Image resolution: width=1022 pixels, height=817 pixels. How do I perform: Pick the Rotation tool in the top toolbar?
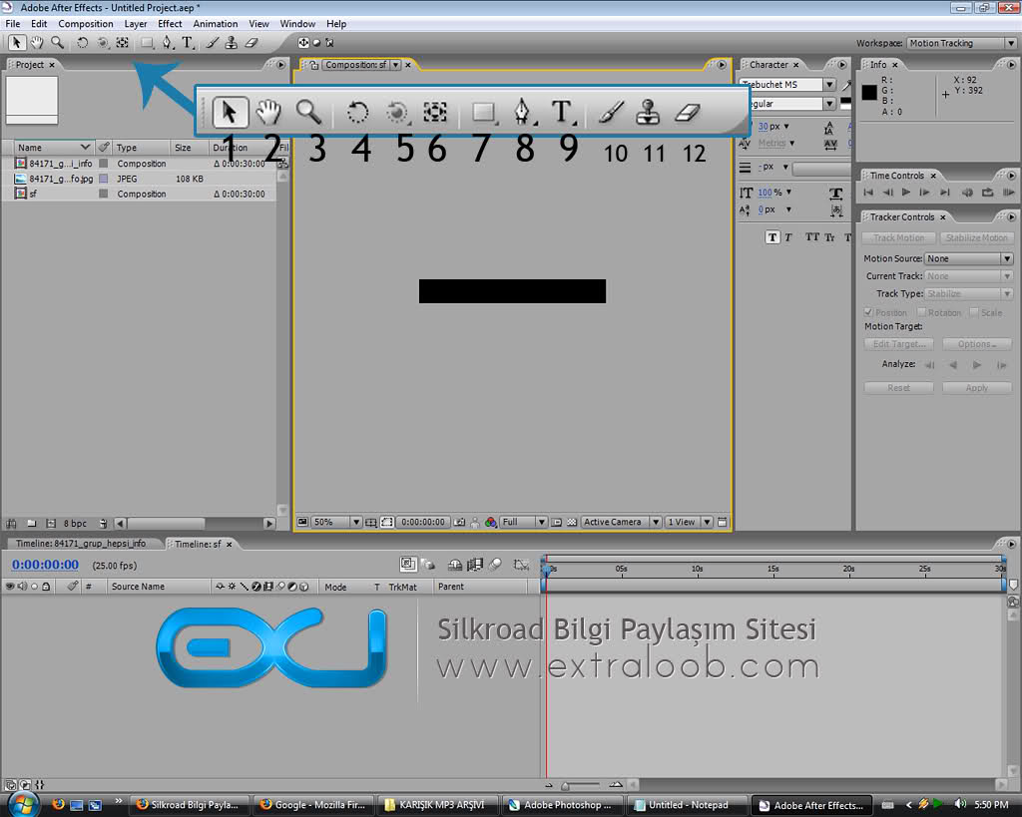pos(82,43)
